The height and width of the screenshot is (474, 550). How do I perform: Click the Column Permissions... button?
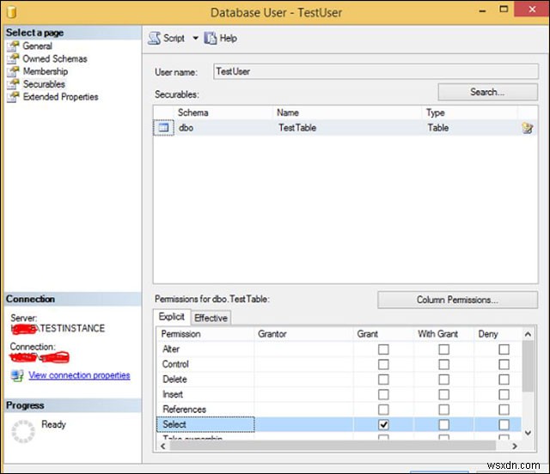457,300
